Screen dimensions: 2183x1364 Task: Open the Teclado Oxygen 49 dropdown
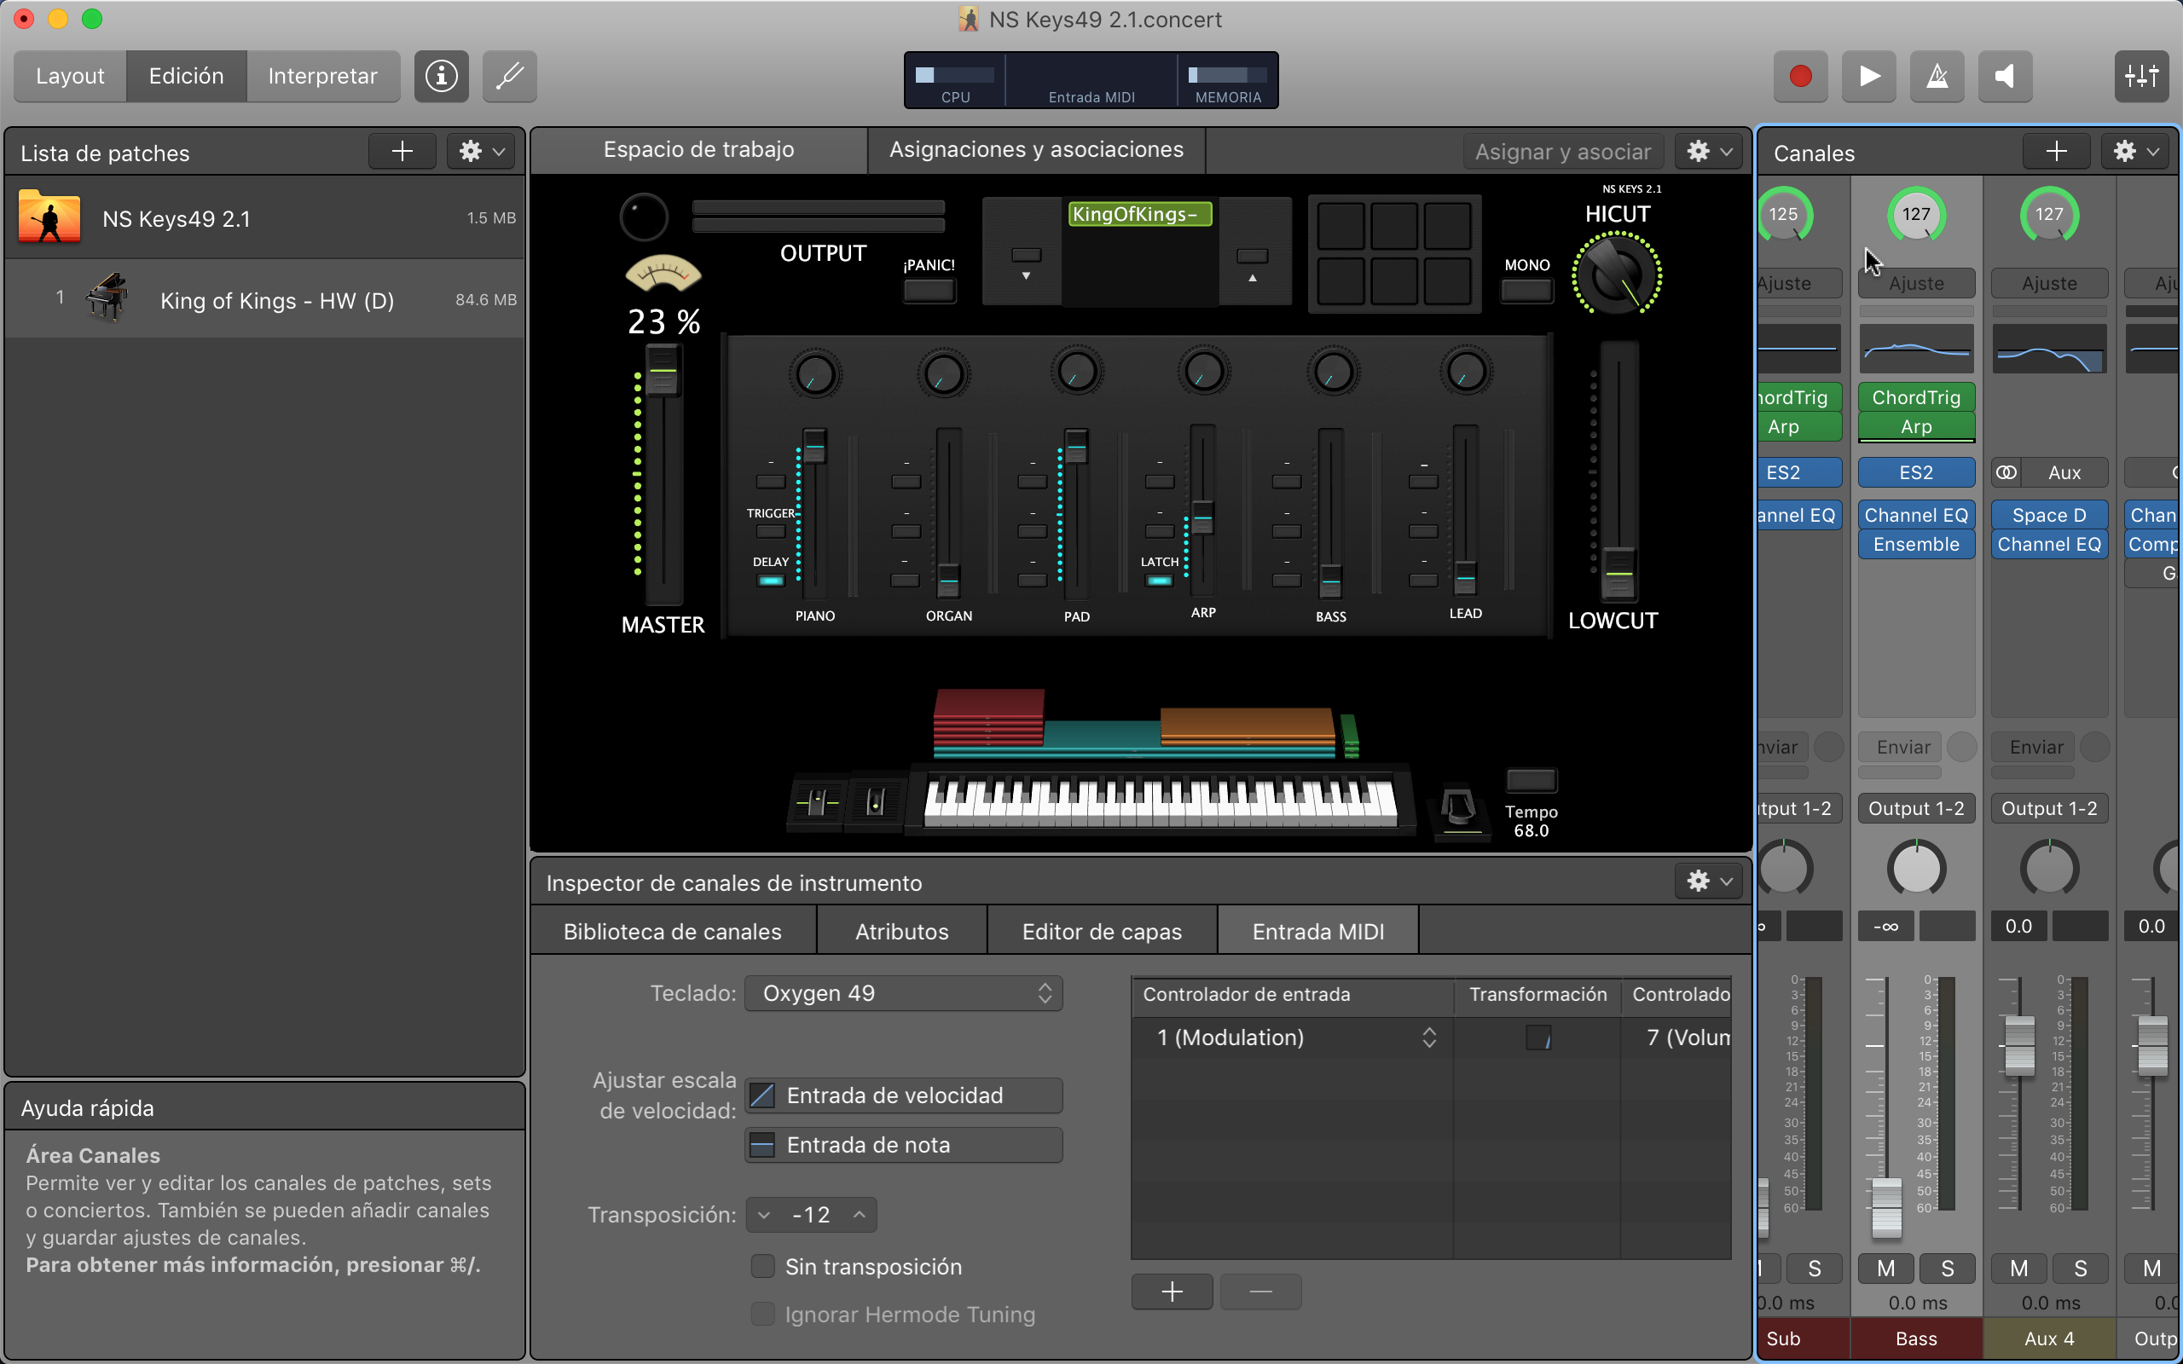(903, 993)
